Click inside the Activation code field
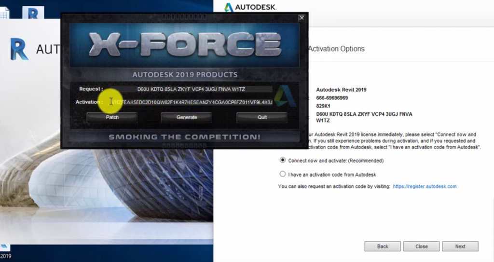494x262 pixels. 191,102
